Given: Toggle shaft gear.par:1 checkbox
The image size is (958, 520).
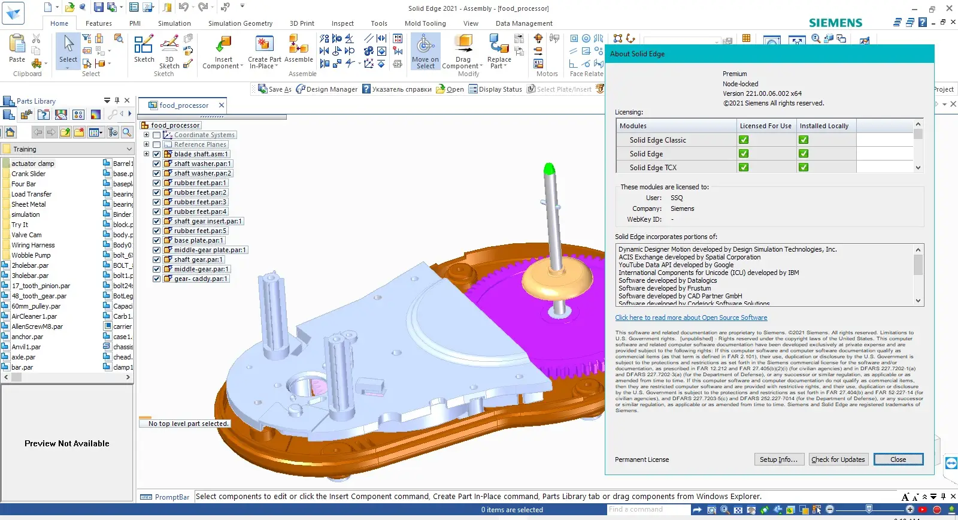Looking at the screenshot, I should (x=156, y=259).
